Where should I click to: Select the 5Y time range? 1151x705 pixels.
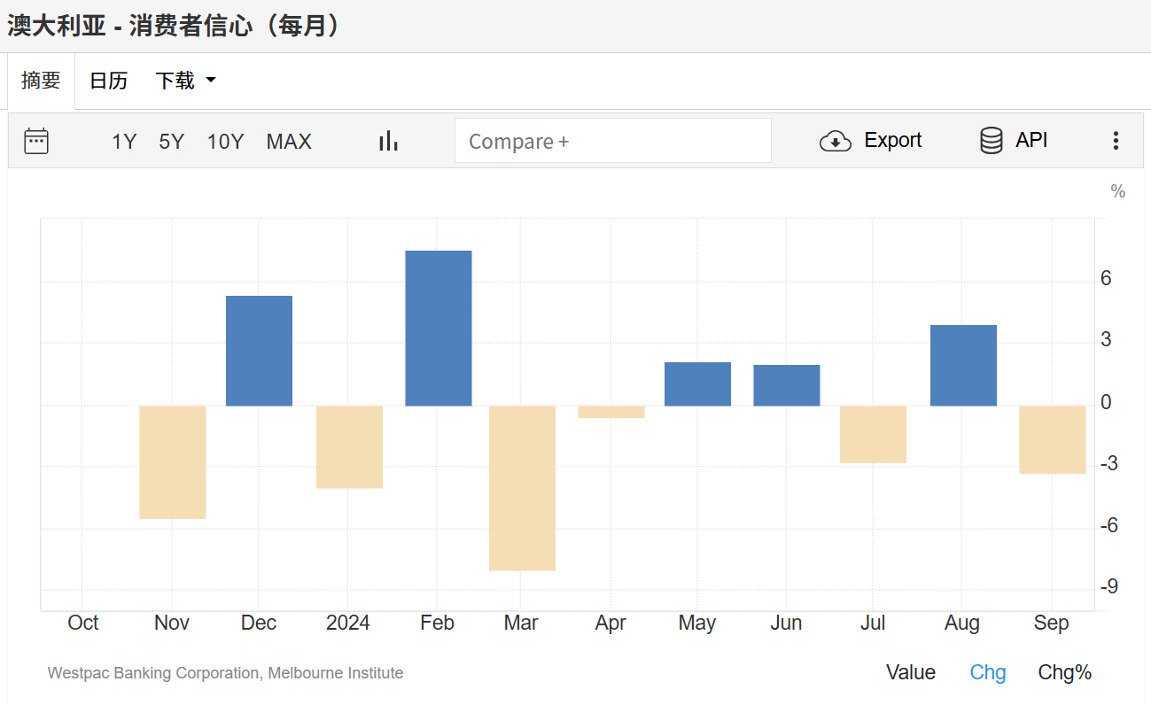click(172, 142)
